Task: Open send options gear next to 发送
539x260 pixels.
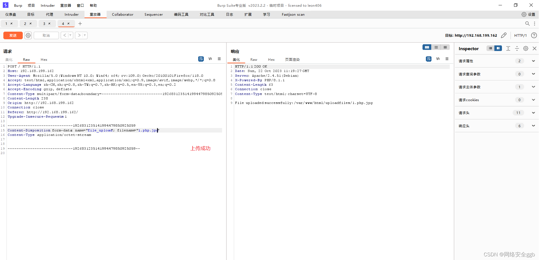Action: [28, 35]
